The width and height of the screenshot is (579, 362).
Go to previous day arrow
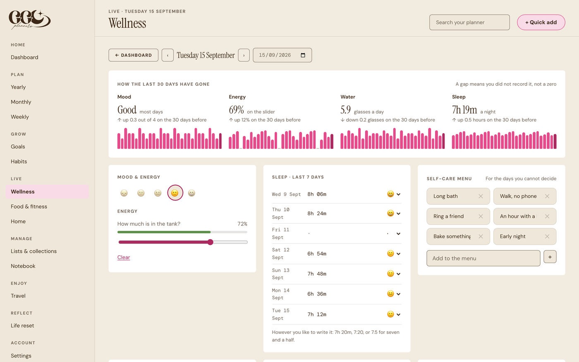[167, 55]
